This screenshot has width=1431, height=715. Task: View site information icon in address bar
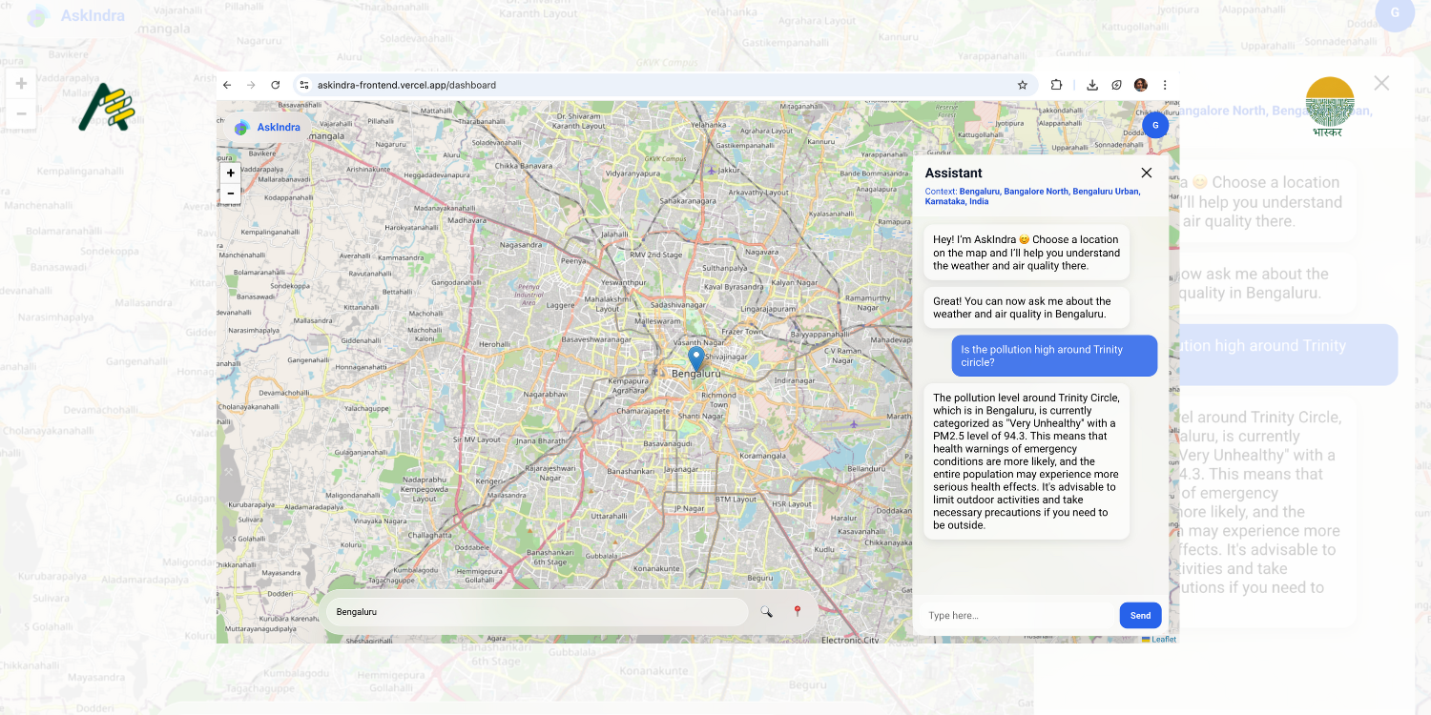[x=304, y=85]
